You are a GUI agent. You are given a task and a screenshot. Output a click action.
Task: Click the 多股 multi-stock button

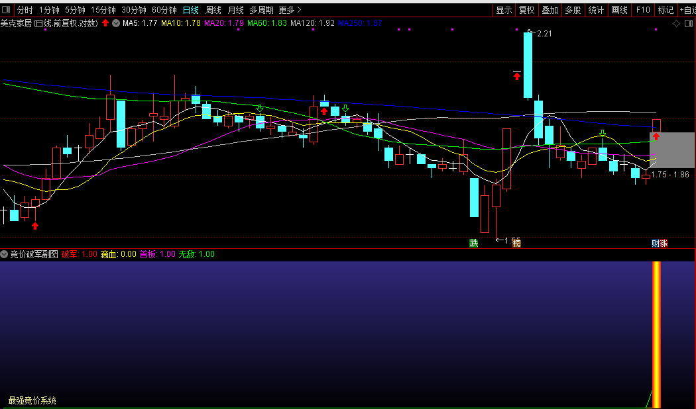pos(573,10)
